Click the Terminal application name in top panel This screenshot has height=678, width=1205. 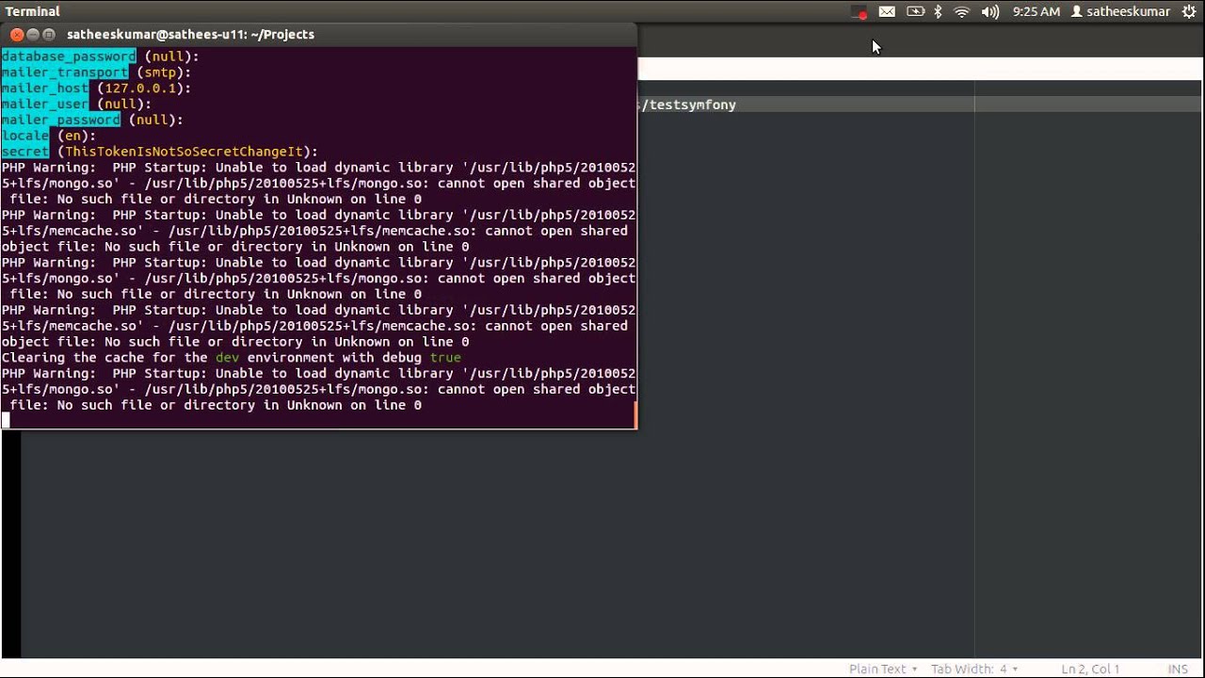(x=33, y=11)
